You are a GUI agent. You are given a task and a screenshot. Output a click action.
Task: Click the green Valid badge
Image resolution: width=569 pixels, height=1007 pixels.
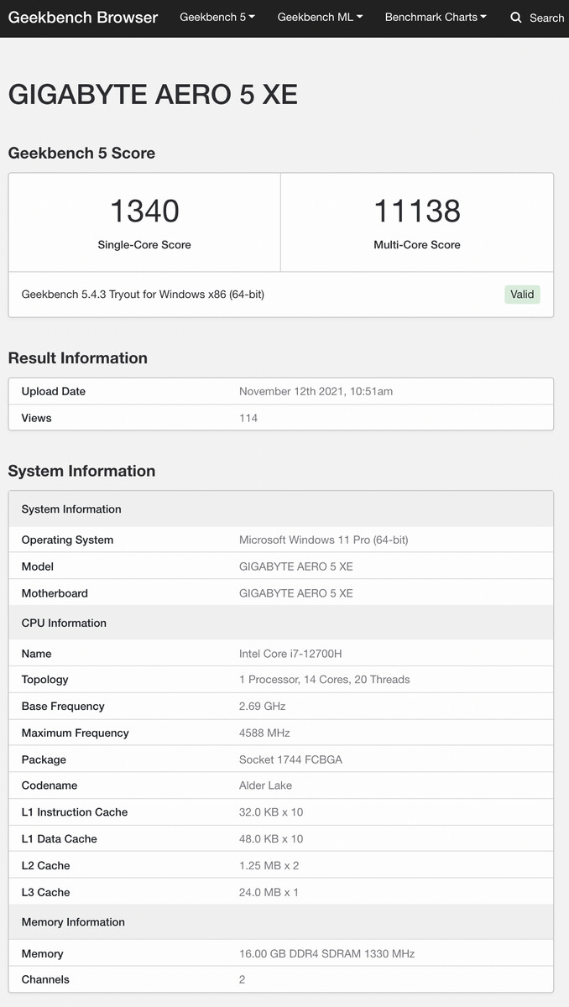(522, 295)
